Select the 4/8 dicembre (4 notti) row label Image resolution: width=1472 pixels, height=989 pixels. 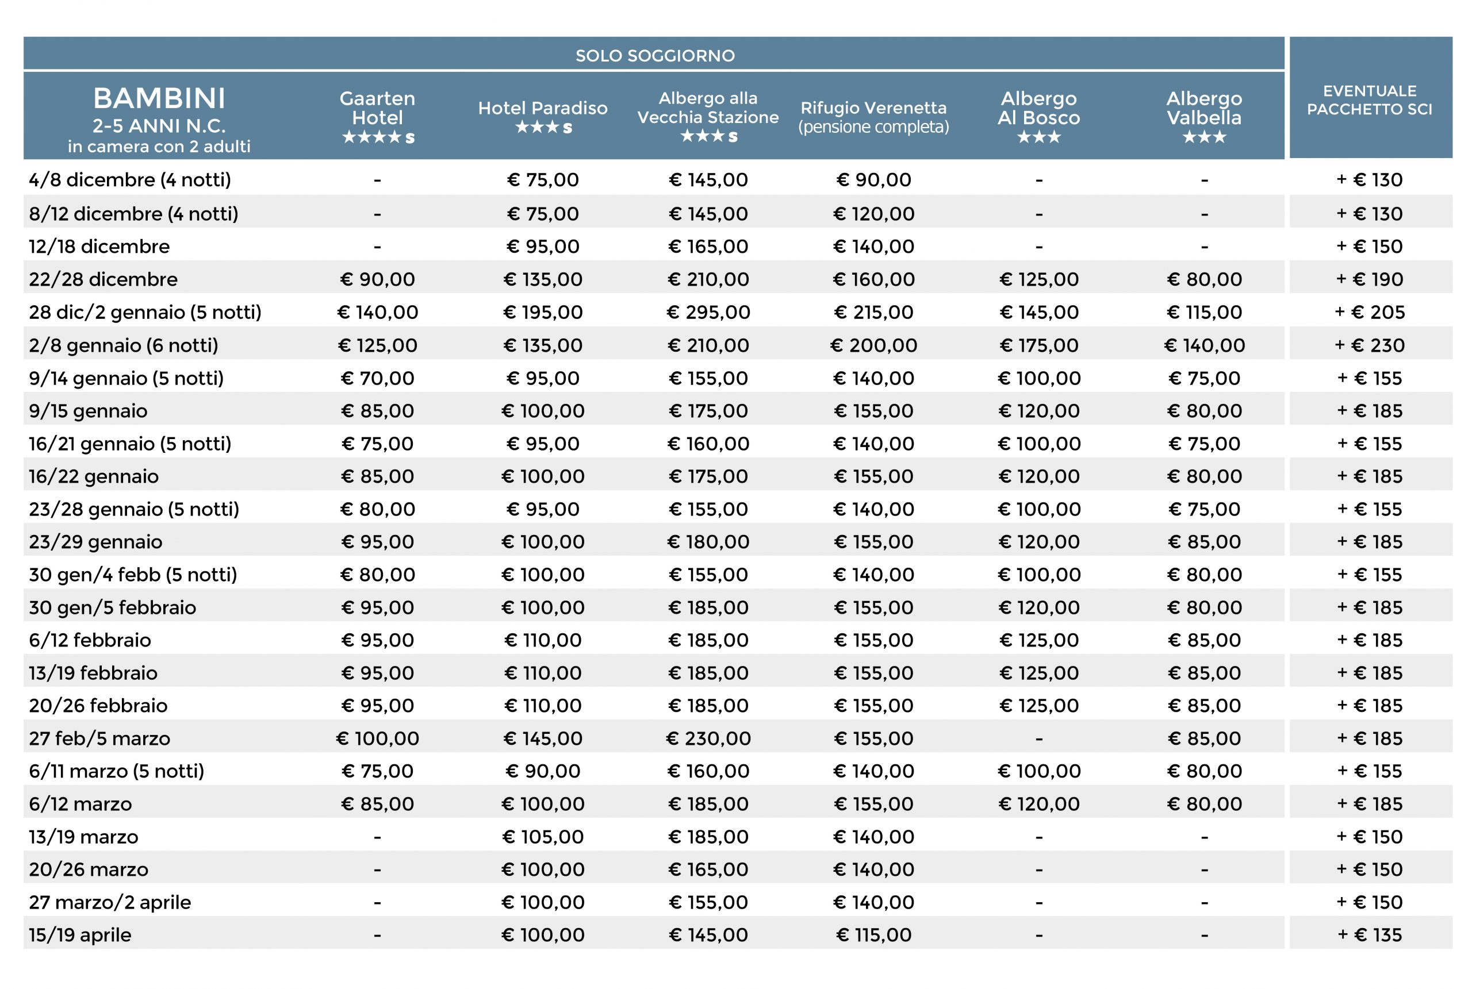tap(130, 180)
